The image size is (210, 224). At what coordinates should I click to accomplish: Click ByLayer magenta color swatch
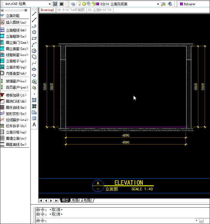coord(181,4)
